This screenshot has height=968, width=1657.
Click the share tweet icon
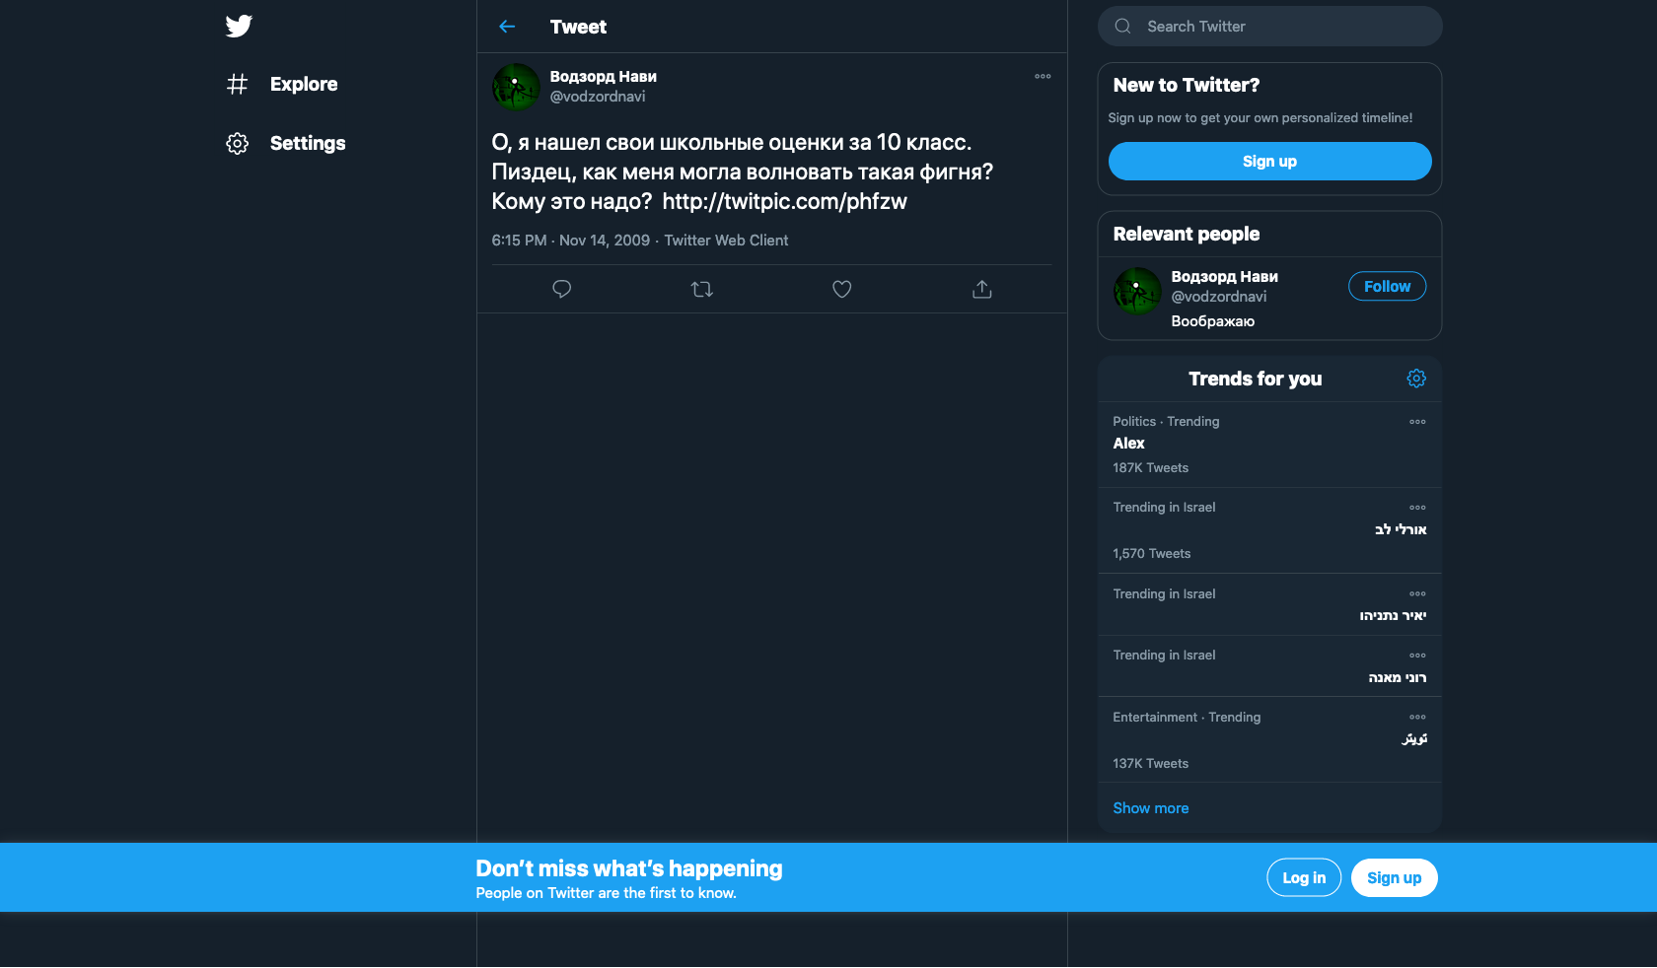tap(982, 289)
